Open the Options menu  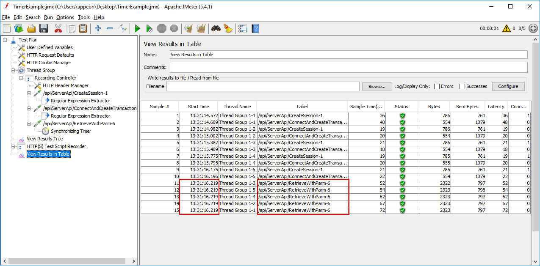[x=65, y=17]
